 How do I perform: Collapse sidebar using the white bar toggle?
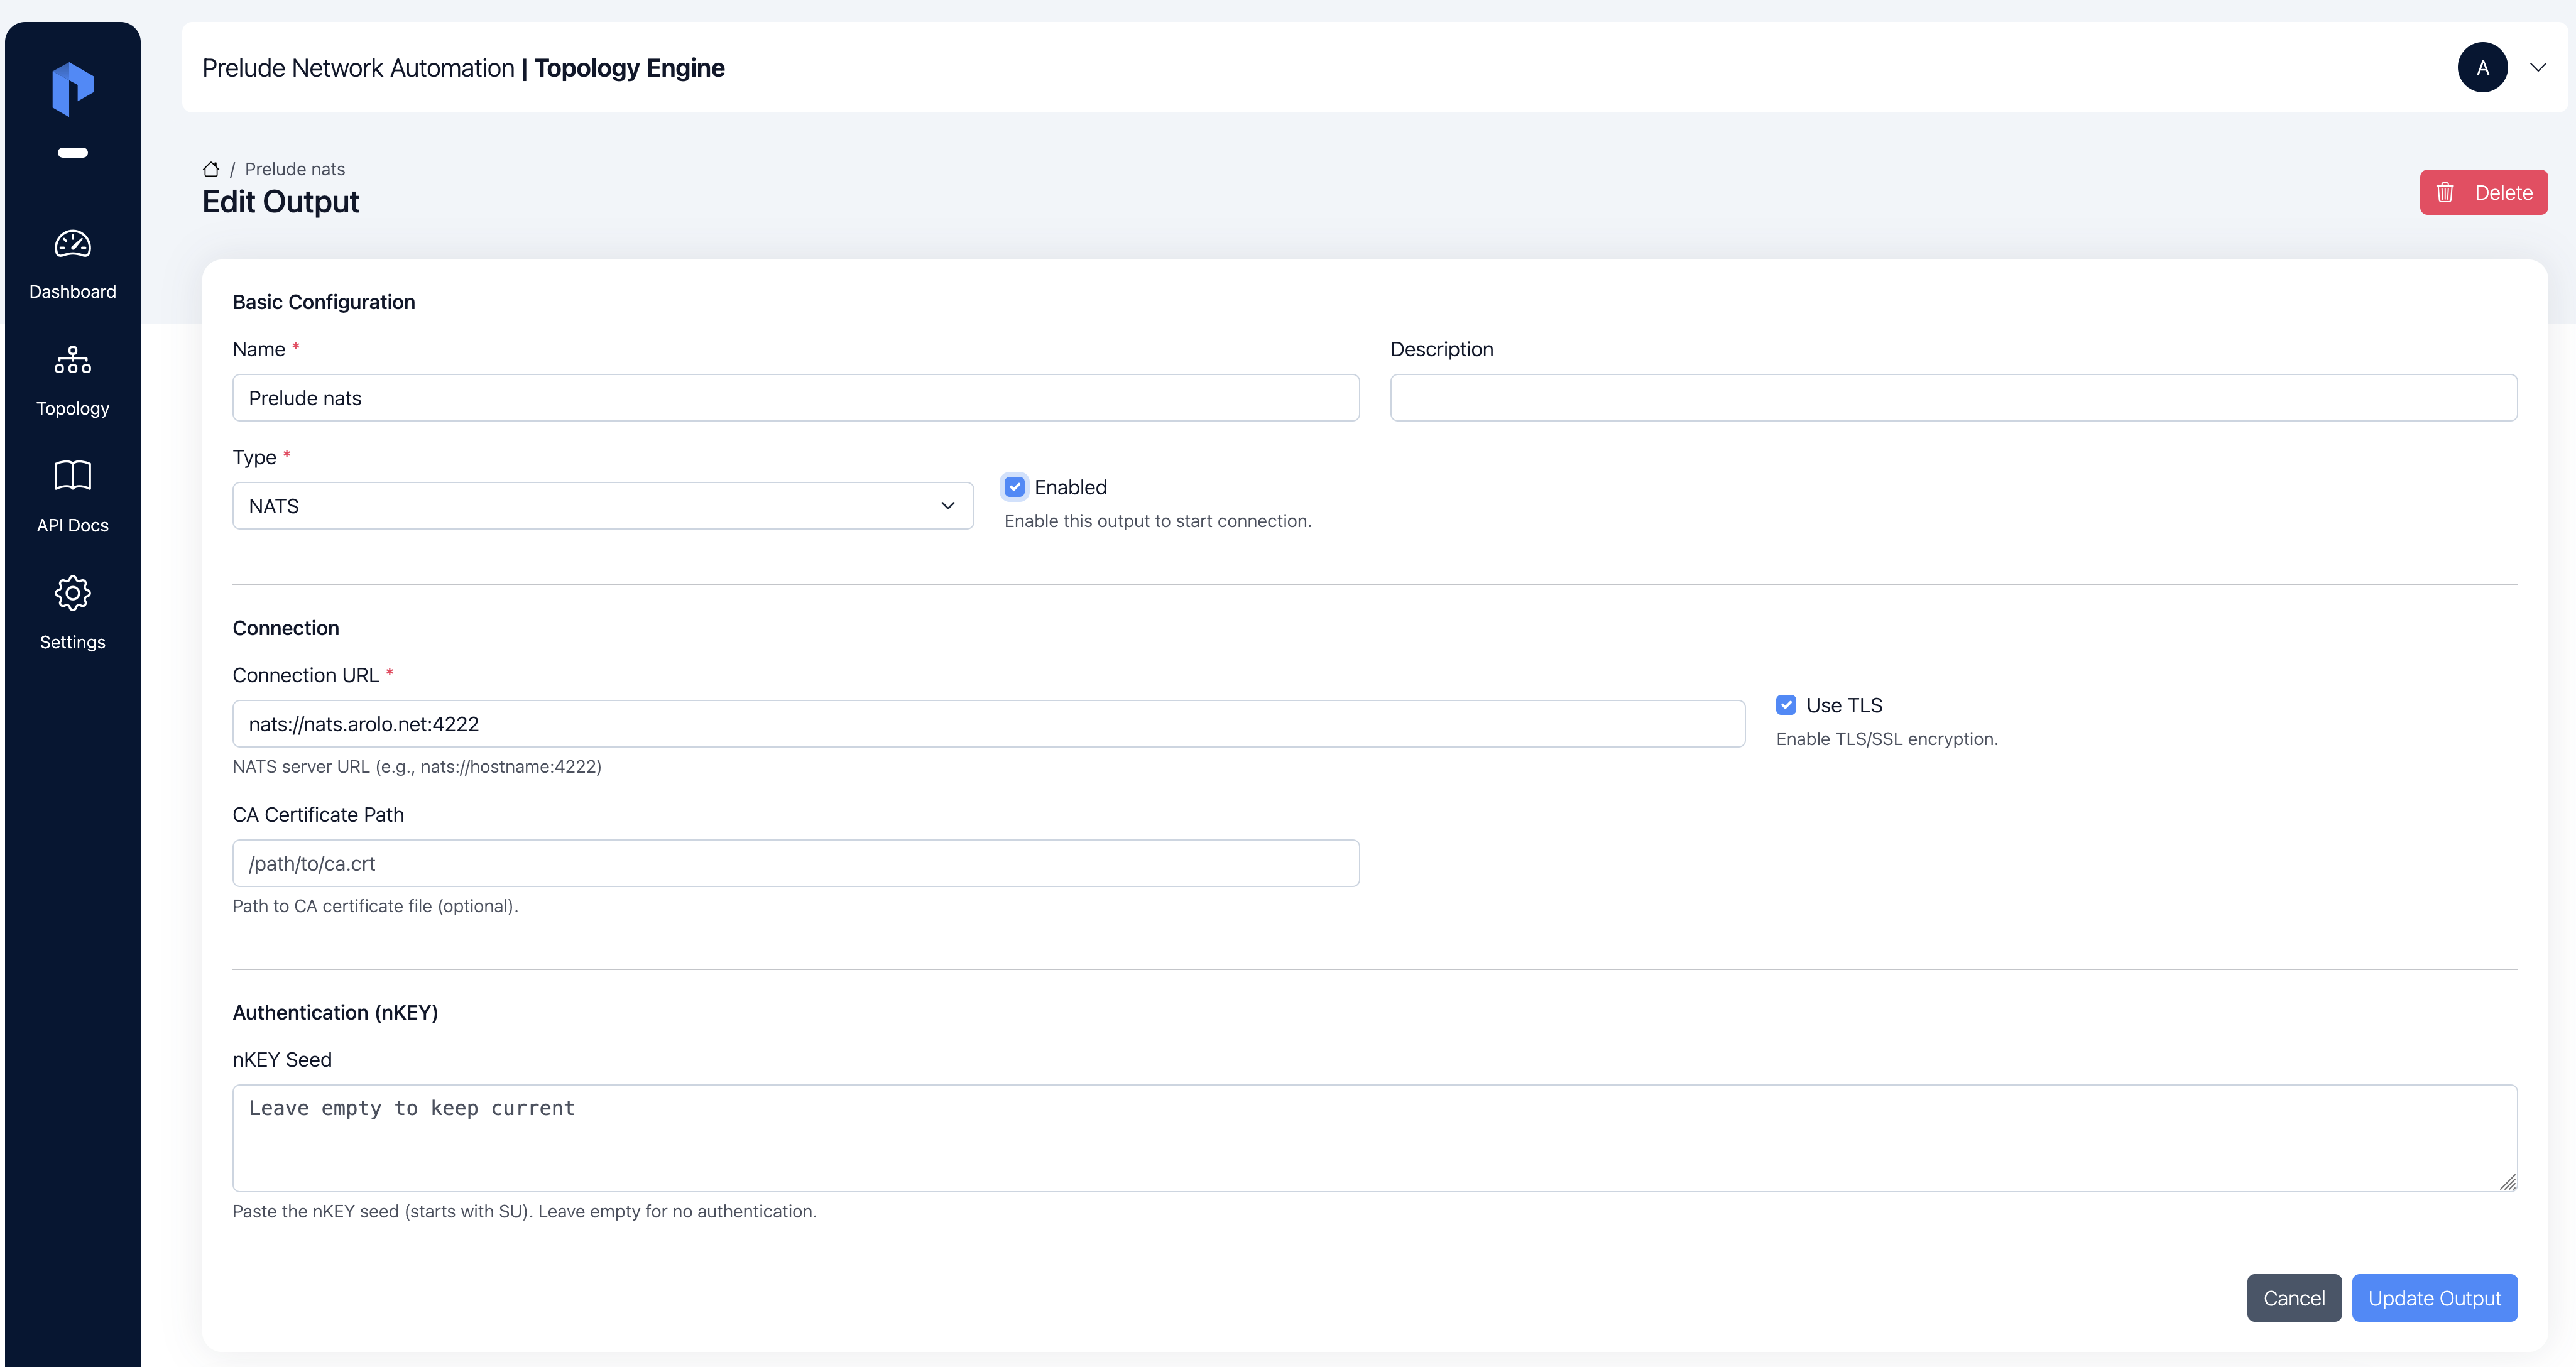(x=73, y=153)
